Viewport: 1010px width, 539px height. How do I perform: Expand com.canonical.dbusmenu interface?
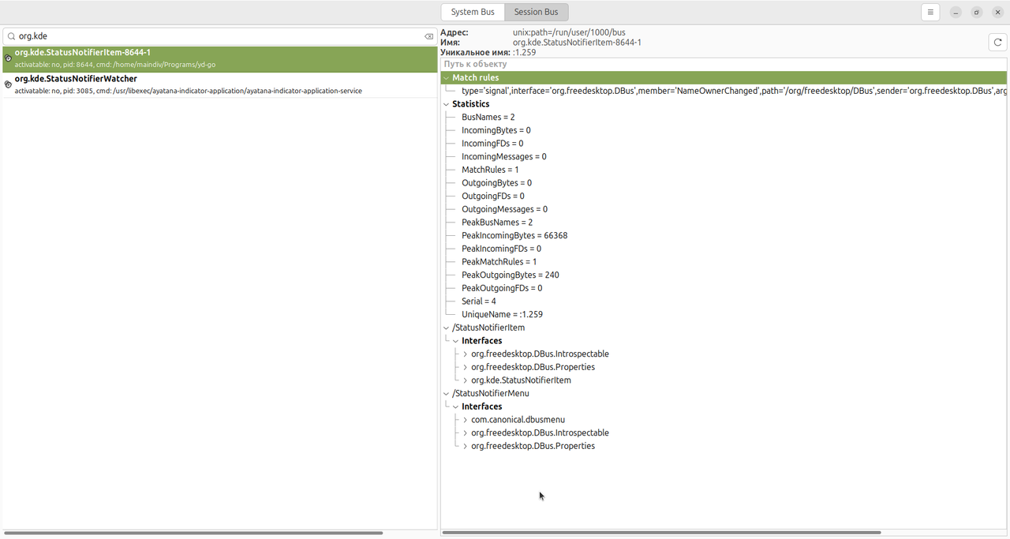coord(465,420)
